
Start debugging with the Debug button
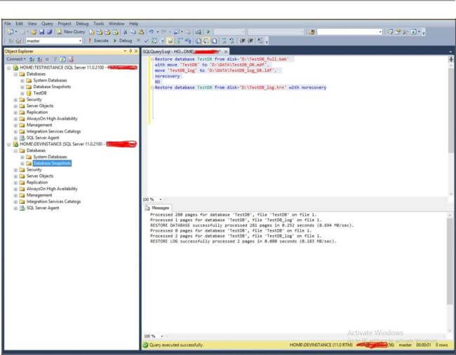pyautogui.click(x=123, y=41)
